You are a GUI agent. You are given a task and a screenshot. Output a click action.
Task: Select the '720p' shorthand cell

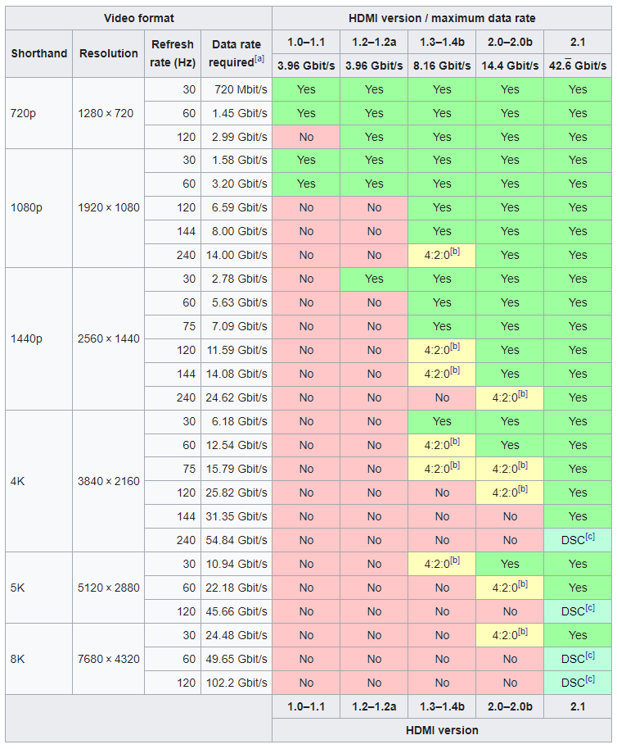click(39, 113)
